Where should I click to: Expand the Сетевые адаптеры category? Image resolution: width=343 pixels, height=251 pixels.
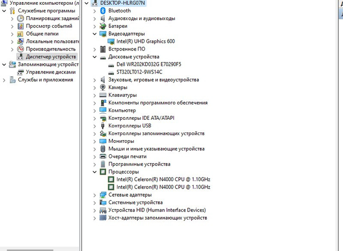94,195
